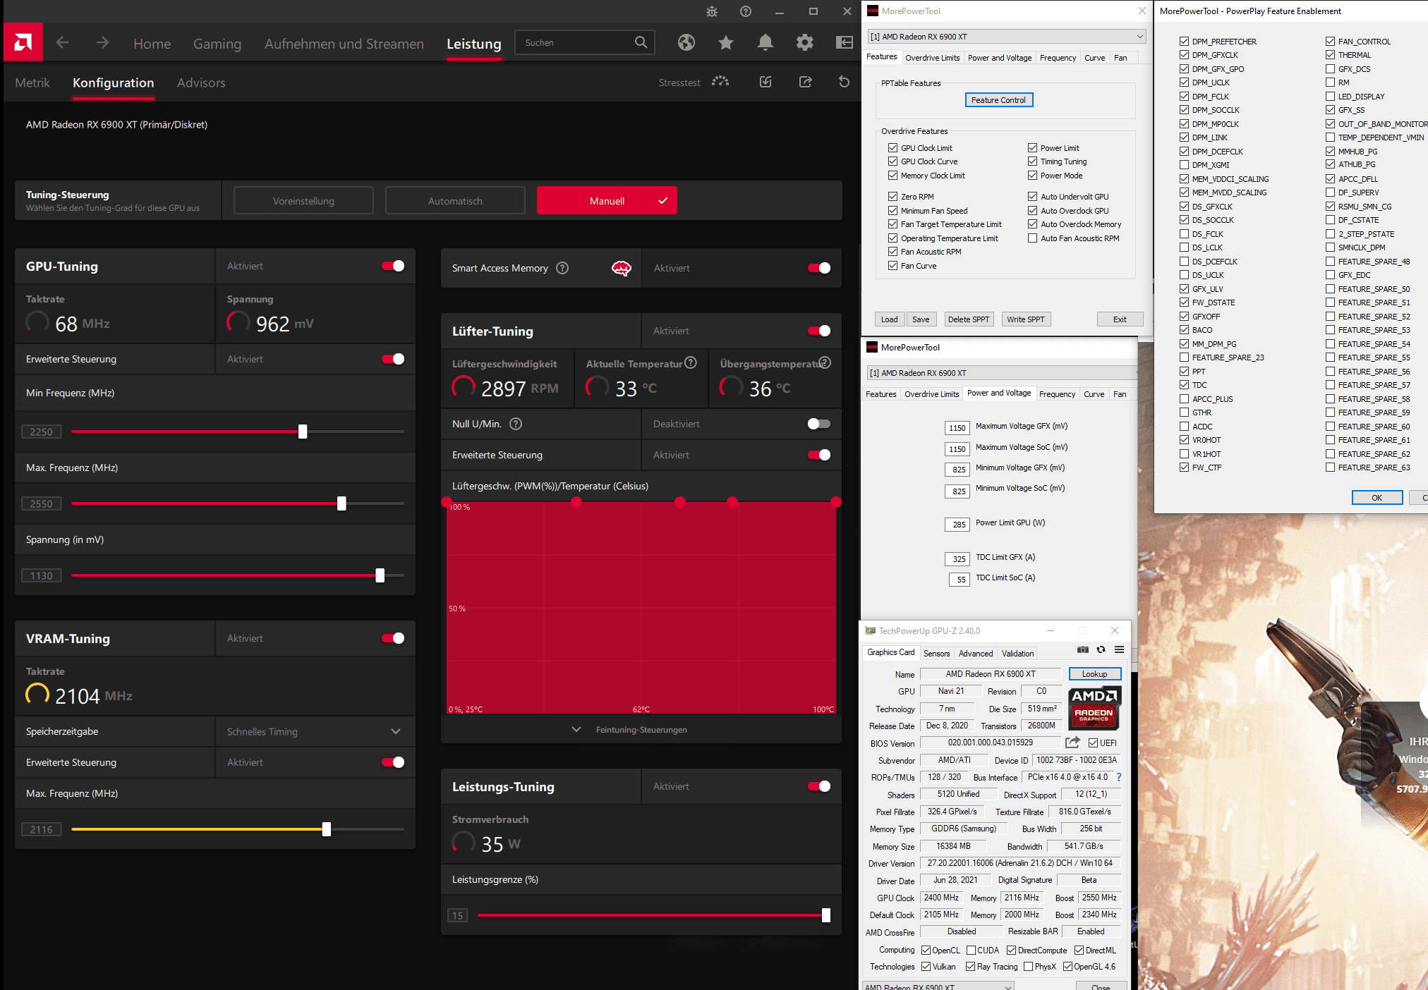Go back with the left arrow icon
Screen dimensions: 1428x990
click(x=62, y=43)
